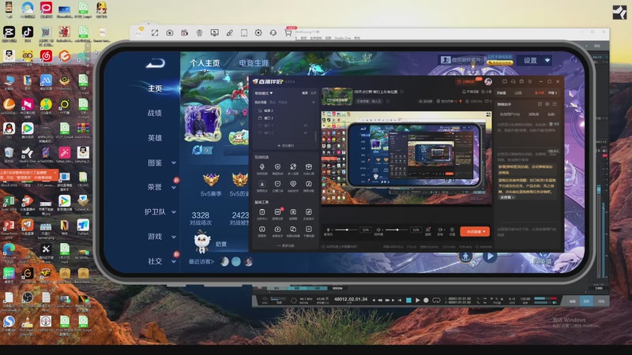Click the user avatar in 直播伴侣 title bar
This screenshot has height=355, width=632.
pos(488,82)
